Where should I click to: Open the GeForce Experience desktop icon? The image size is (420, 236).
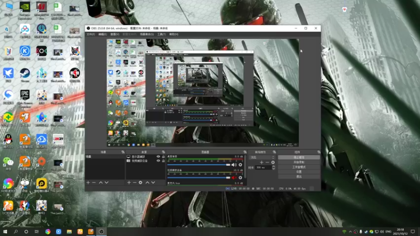click(x=25, y=10)
